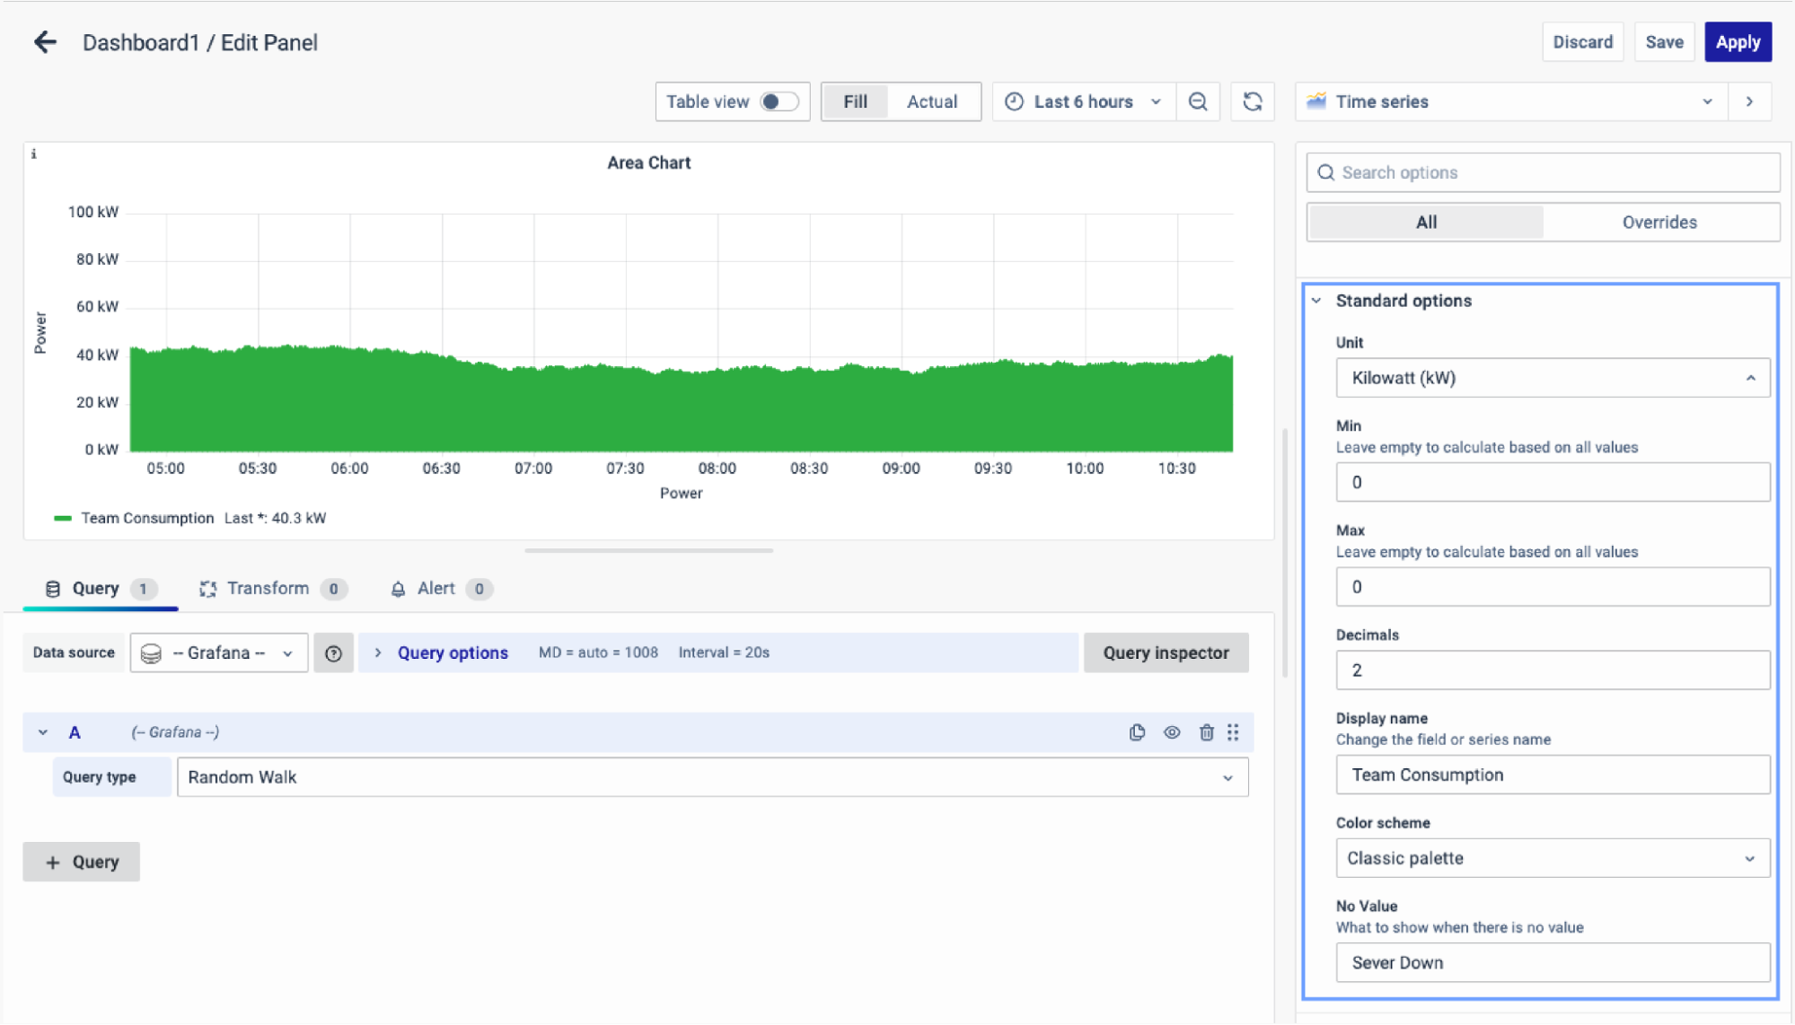
Task: Toggle the Table view switch
Action: (778, 101)
